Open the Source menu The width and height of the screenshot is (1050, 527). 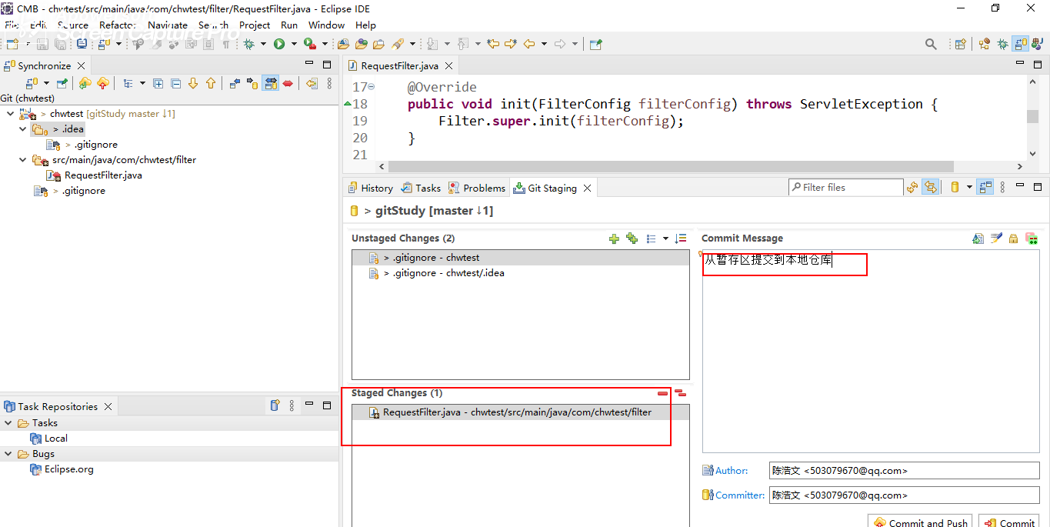point(73,25)
